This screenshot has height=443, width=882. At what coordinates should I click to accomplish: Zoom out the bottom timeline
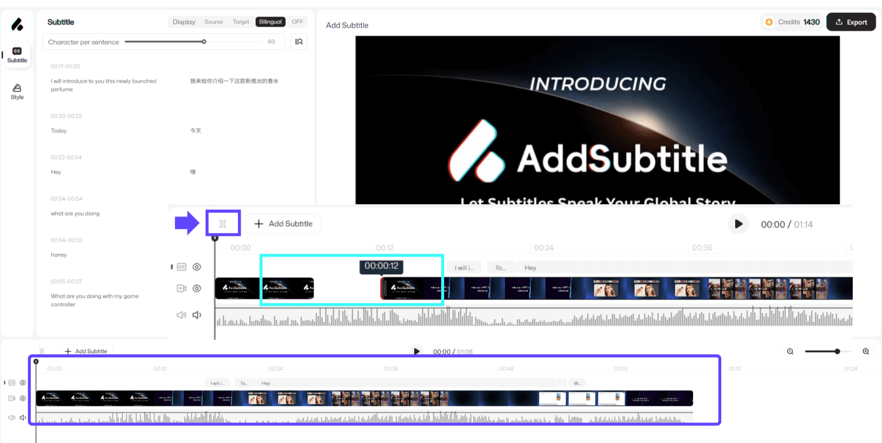(790, 351)
